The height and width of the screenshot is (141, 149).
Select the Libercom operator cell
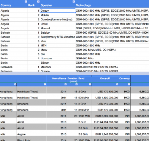coord(57,58)
